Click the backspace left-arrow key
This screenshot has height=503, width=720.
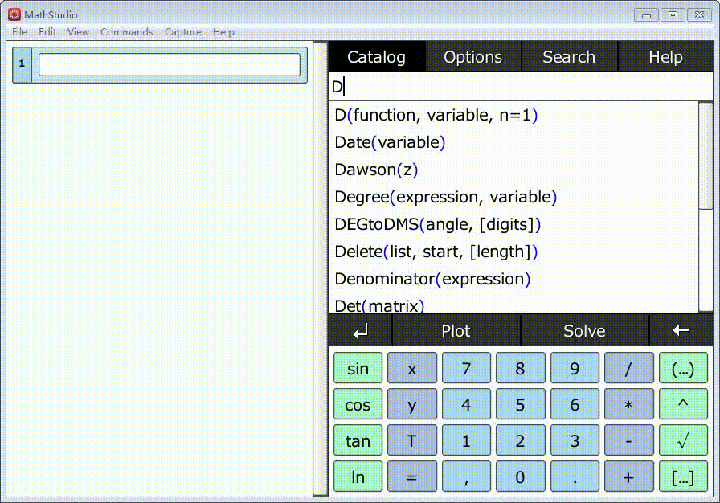pos(681,330)
